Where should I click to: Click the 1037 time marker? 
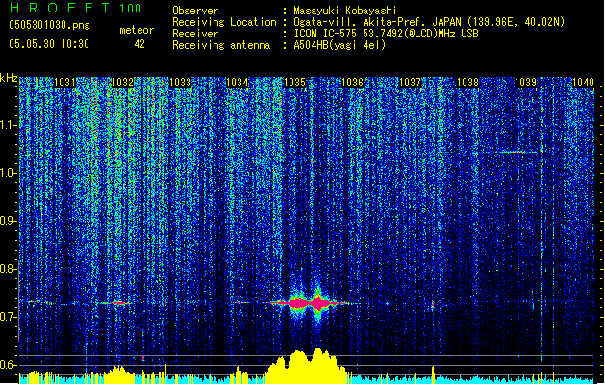coord(410,83)
